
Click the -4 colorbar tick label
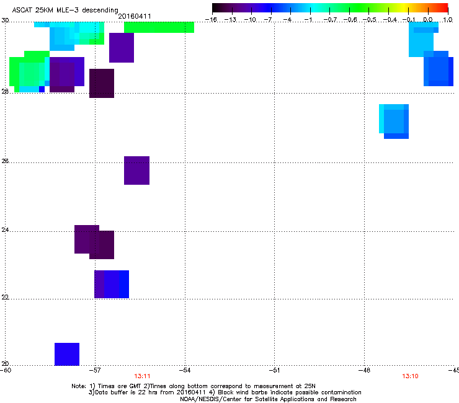(x=288, y=20)
